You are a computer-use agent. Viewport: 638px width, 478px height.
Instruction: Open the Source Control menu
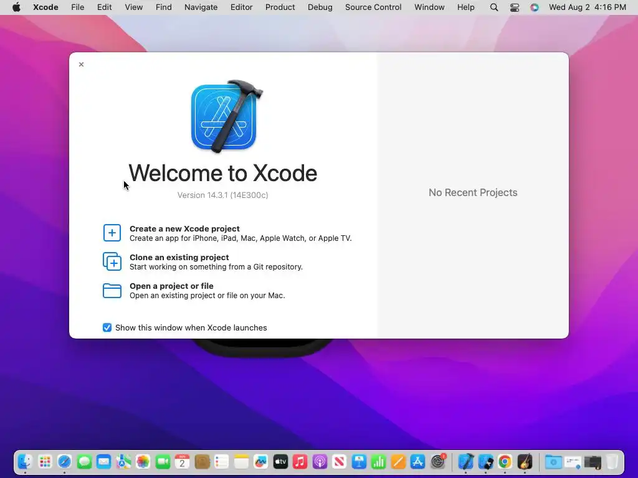[x=373, y=7]
